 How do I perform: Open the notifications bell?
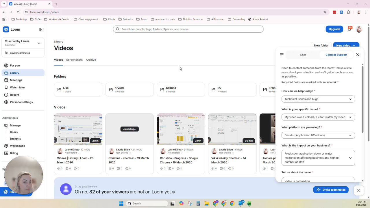coord(349,29)
